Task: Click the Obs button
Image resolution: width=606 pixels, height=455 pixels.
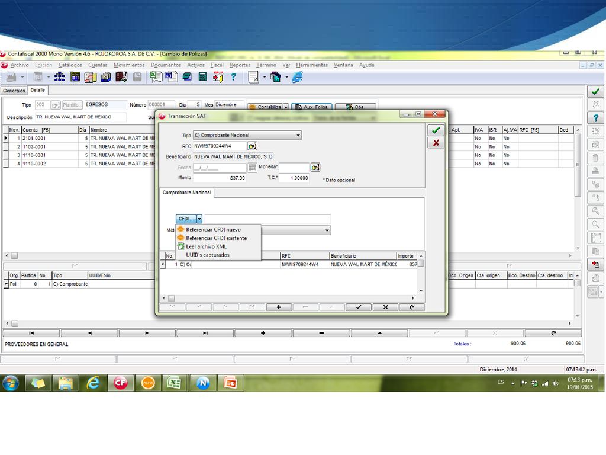Action: pos(355,107)
